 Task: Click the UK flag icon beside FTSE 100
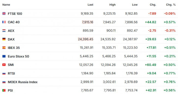(x=4, y=14)
